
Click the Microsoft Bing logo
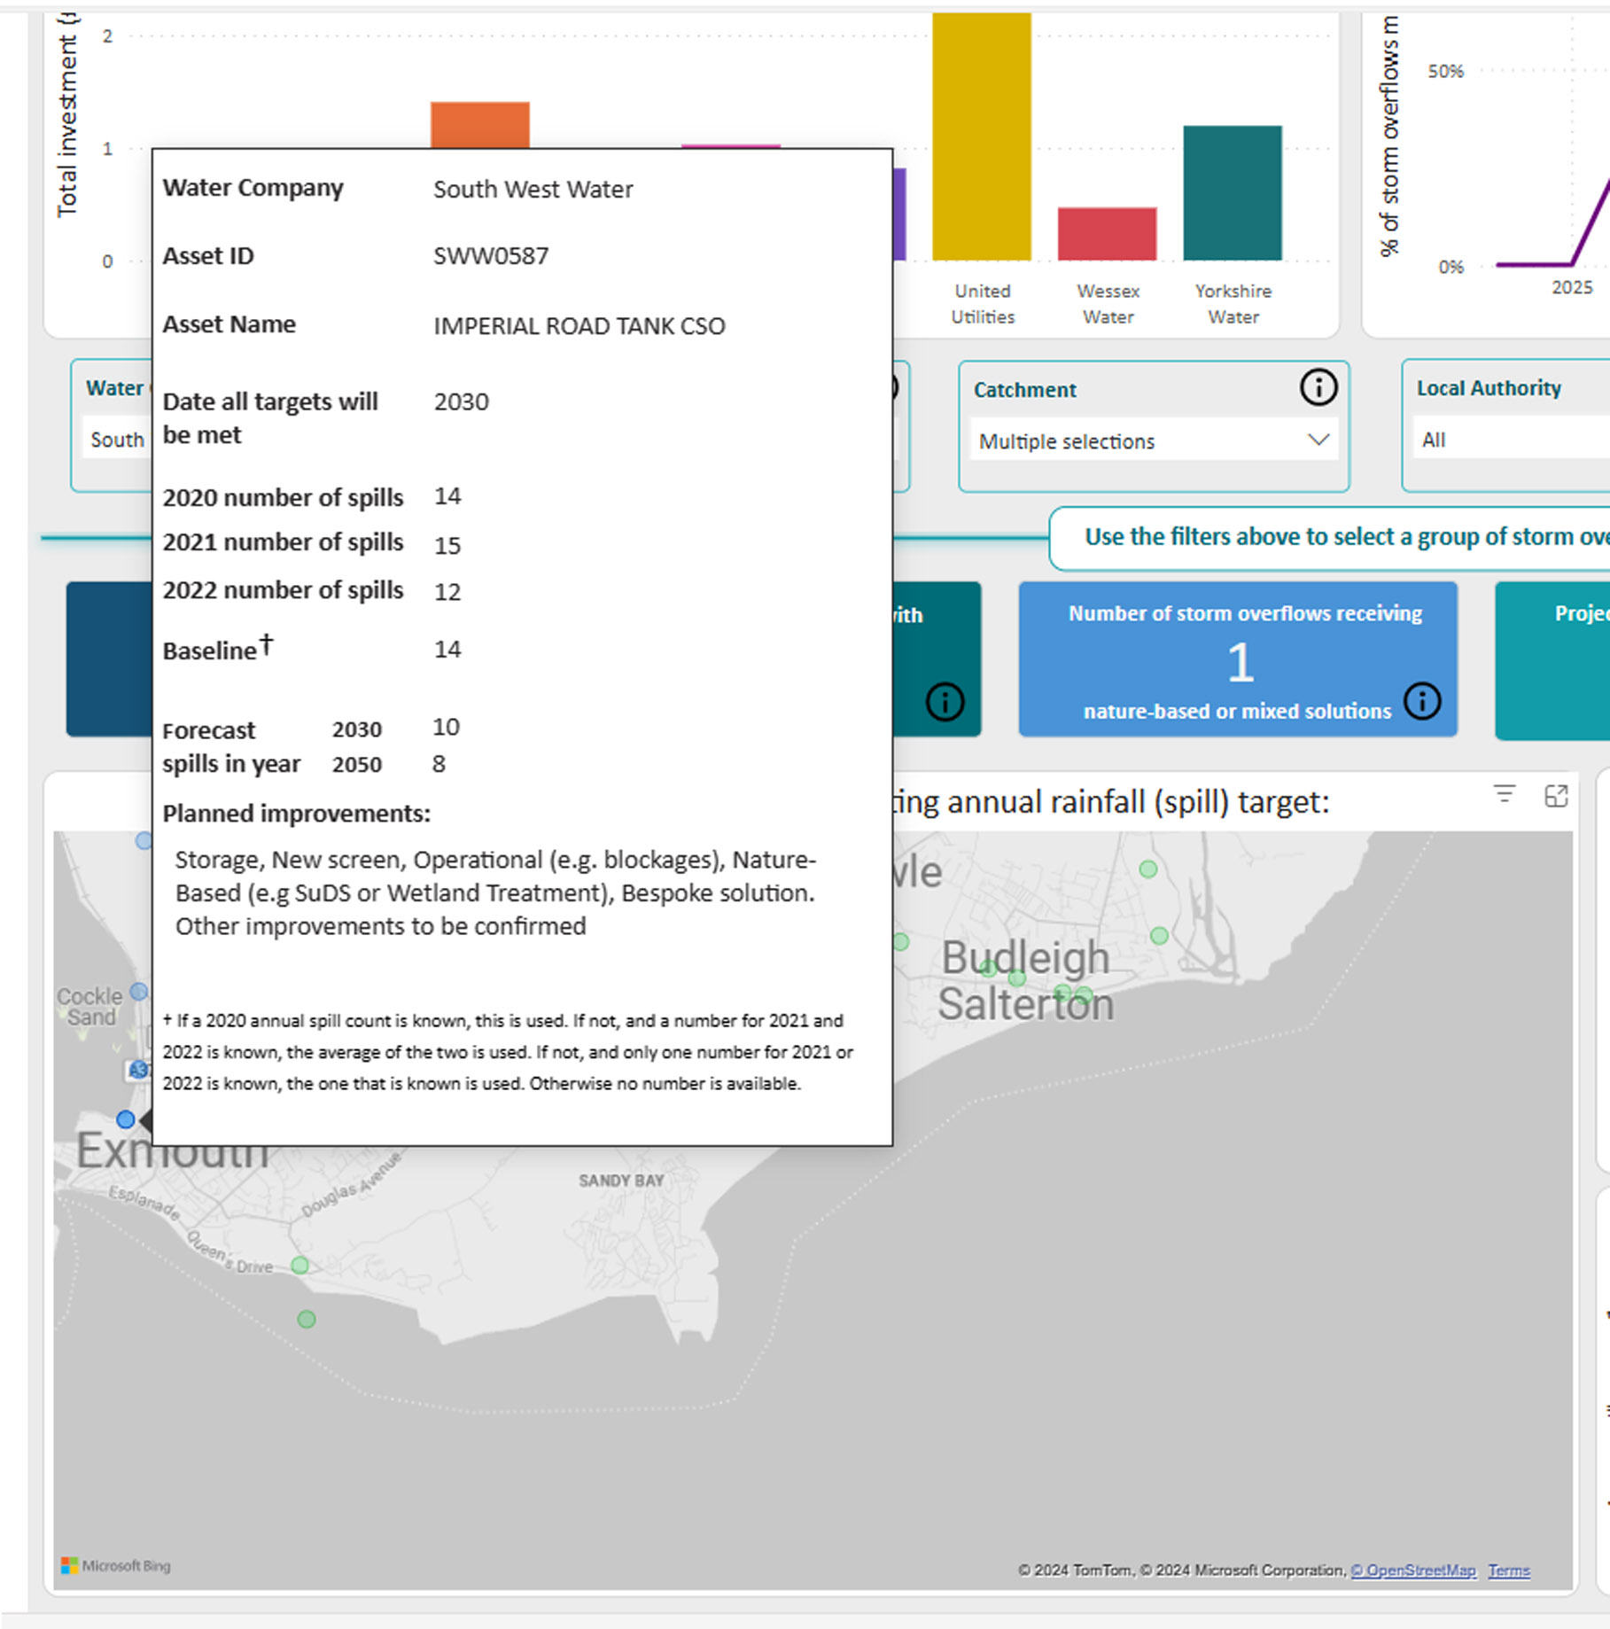pyautogui.click(x=116, y=1566)
